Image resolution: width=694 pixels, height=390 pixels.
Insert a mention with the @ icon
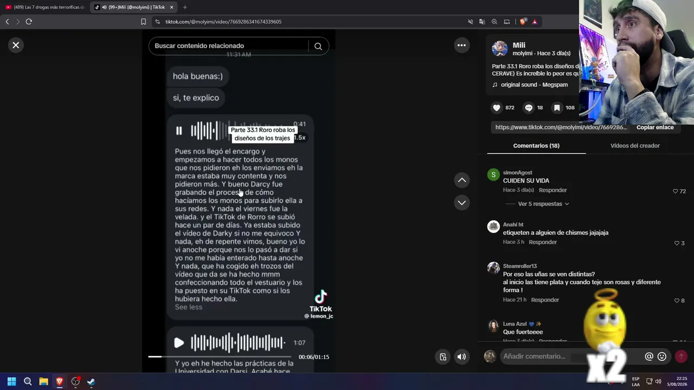(648, 356)
